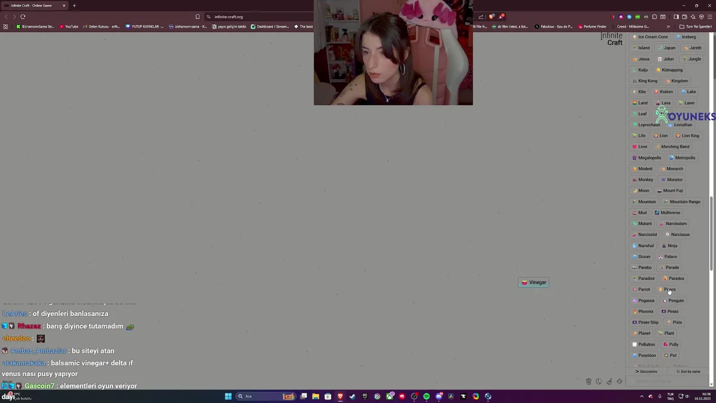
Task: Pick the Lion King element
Action: point(687,136)
